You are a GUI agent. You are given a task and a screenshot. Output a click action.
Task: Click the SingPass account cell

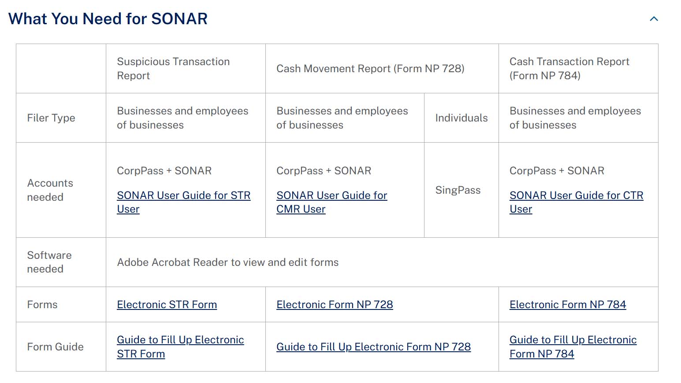[458, 190]
